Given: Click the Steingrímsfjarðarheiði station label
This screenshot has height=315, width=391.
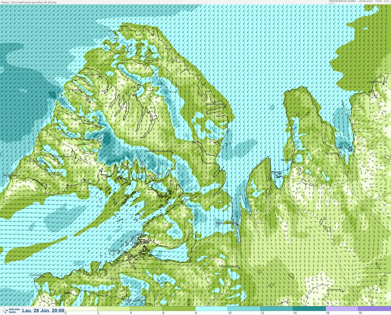Looking at the screenshot, I should coord(158,151).
